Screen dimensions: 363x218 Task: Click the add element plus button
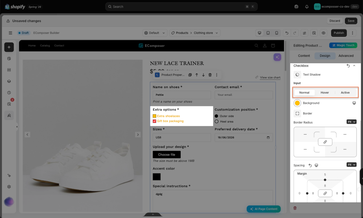pyautogui.click(x=9, y=47)
